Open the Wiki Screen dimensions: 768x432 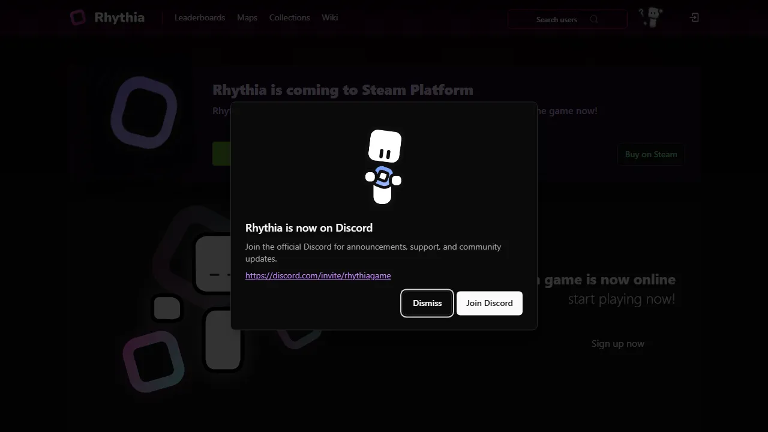point(329,17)
